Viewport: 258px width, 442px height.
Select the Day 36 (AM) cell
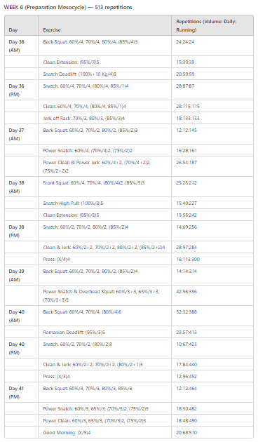coord(22,46)
